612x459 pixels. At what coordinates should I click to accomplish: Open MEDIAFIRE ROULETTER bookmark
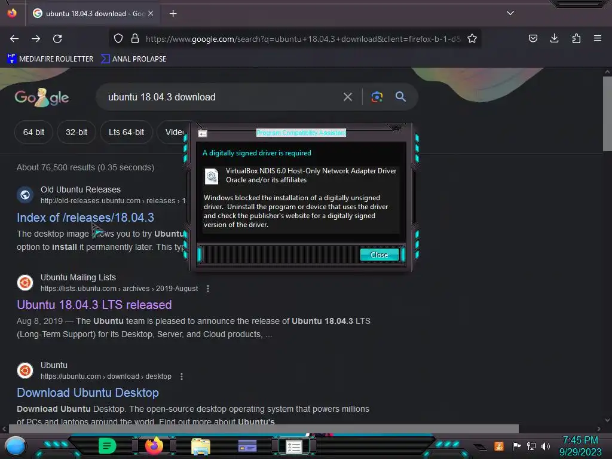(50, 59)
